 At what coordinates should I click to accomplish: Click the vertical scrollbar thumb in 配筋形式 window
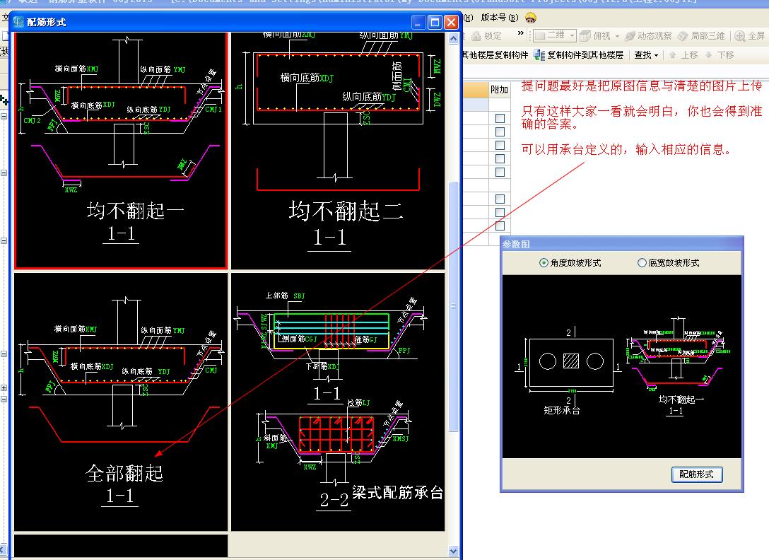coord(453,306)
